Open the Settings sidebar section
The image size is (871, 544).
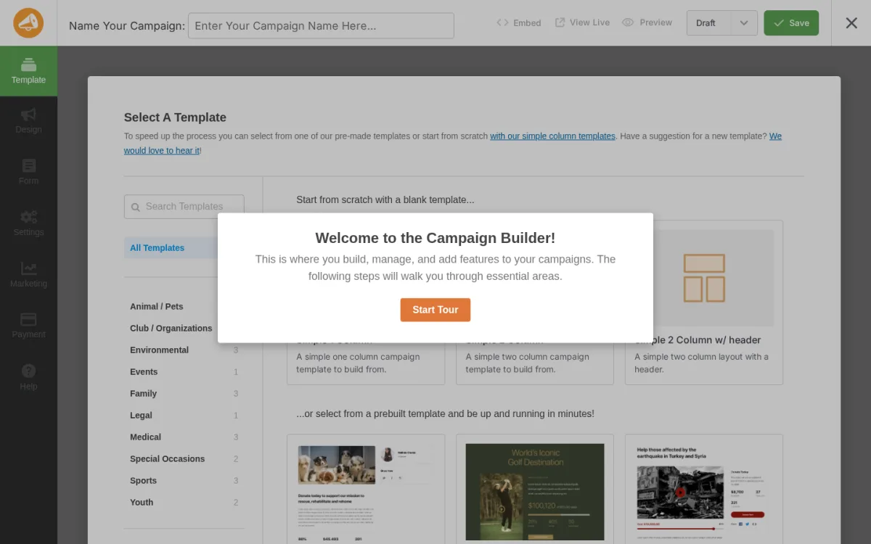28,224
